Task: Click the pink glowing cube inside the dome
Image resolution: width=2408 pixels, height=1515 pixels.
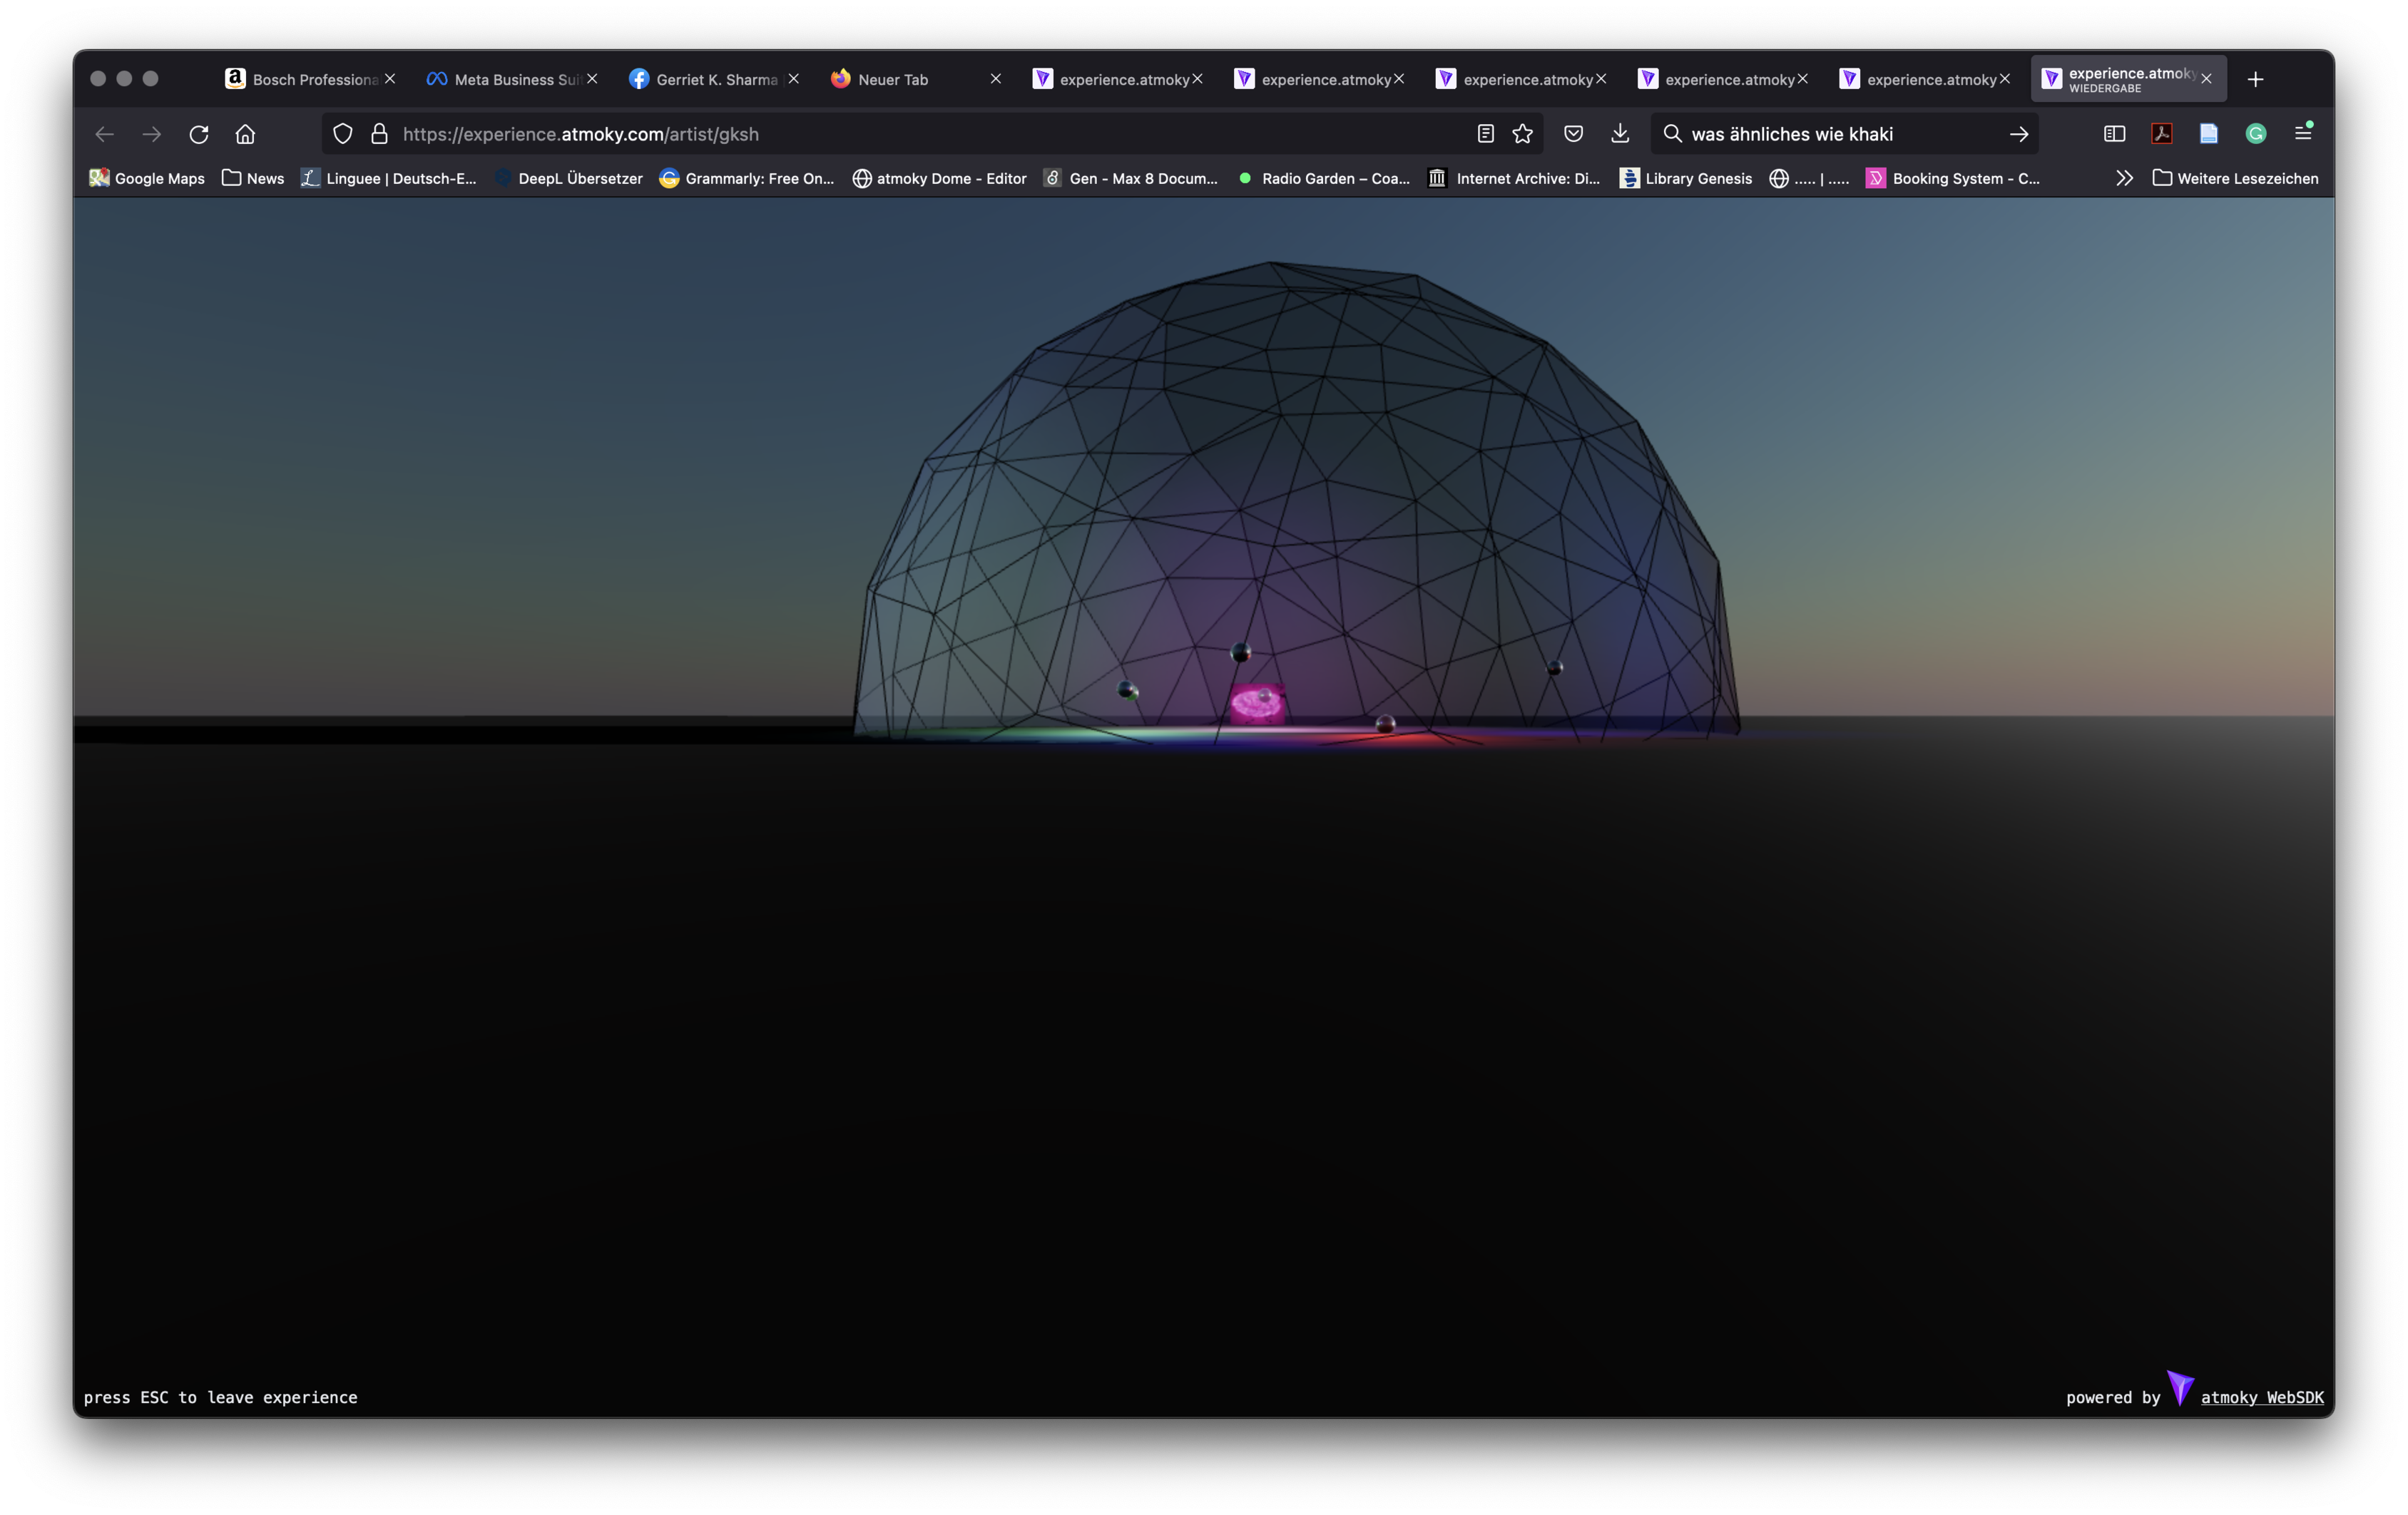Action: [1256, 704]
